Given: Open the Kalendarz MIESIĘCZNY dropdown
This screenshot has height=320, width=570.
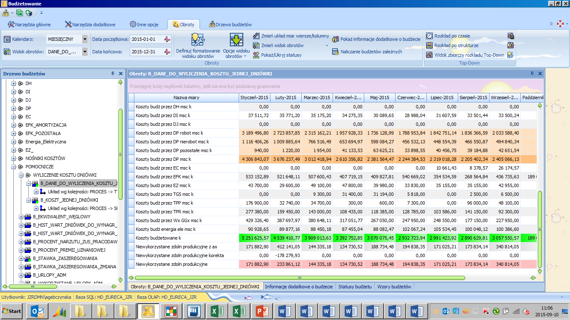Looking at the screenshot, I should click(85, 39).
